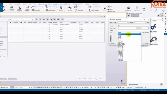This screenshot has height=94, width=167.
Task: Open Phases in the ribbon
Action: click(x=77, y=7)
